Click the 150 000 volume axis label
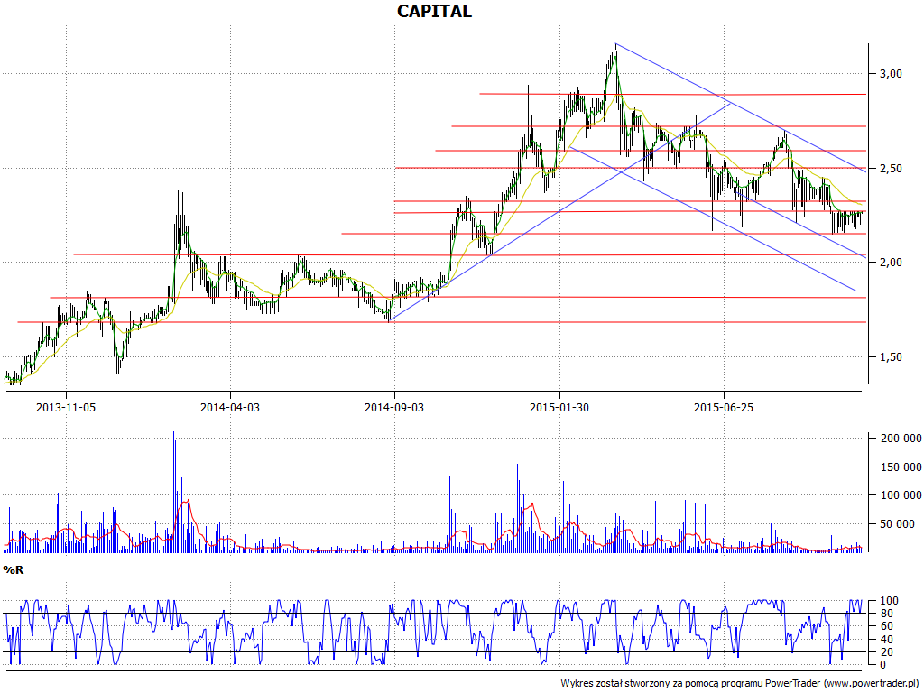 pyautogui.click(x=901, y=467)
